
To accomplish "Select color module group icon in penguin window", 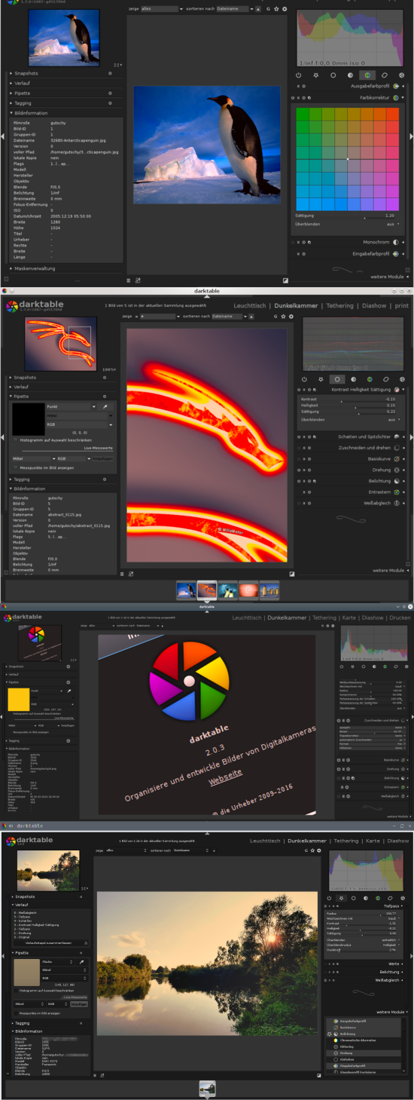I will click(x=367, y=75).
